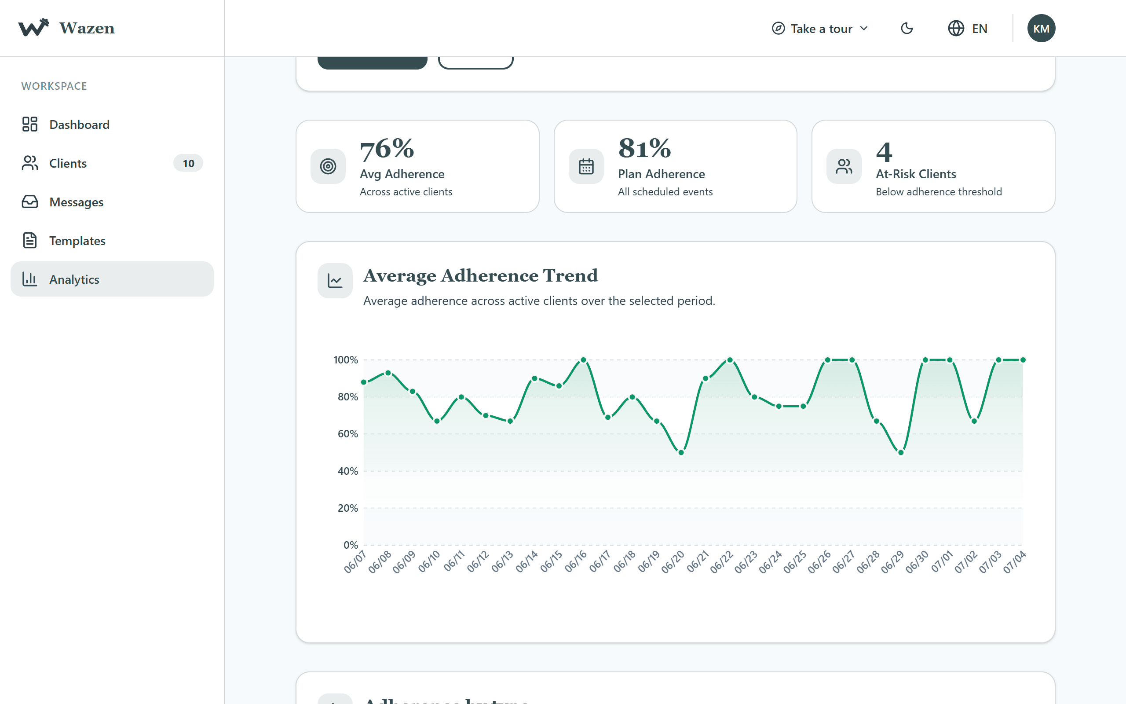Select the 06/20 lowest data point on chart
The width and height of the screenshot is (1126, 704).
click(681, 453)
